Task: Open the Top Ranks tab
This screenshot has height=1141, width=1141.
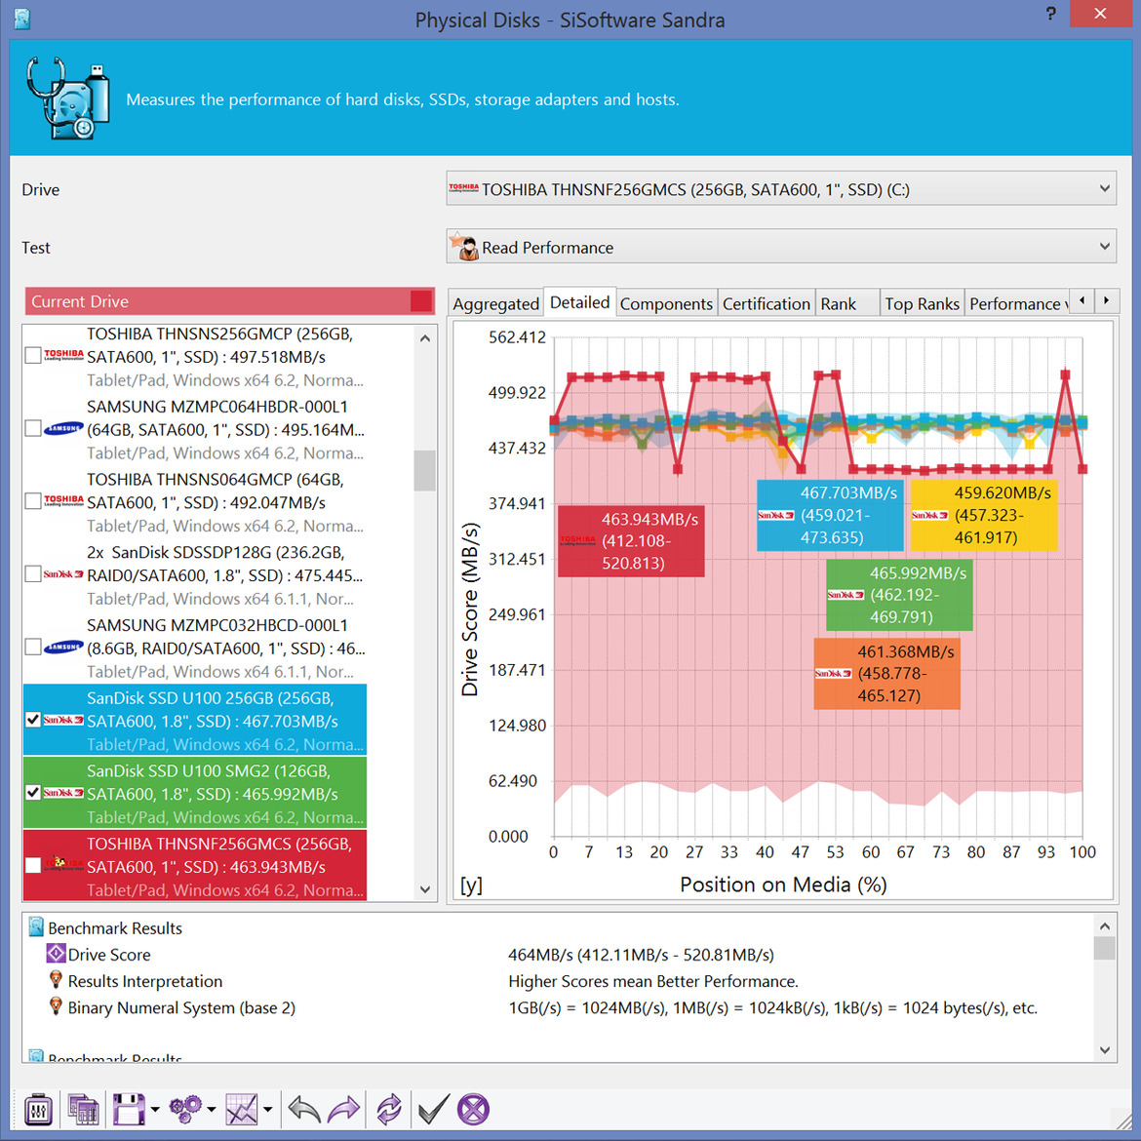Action: (x=922, y=303)
